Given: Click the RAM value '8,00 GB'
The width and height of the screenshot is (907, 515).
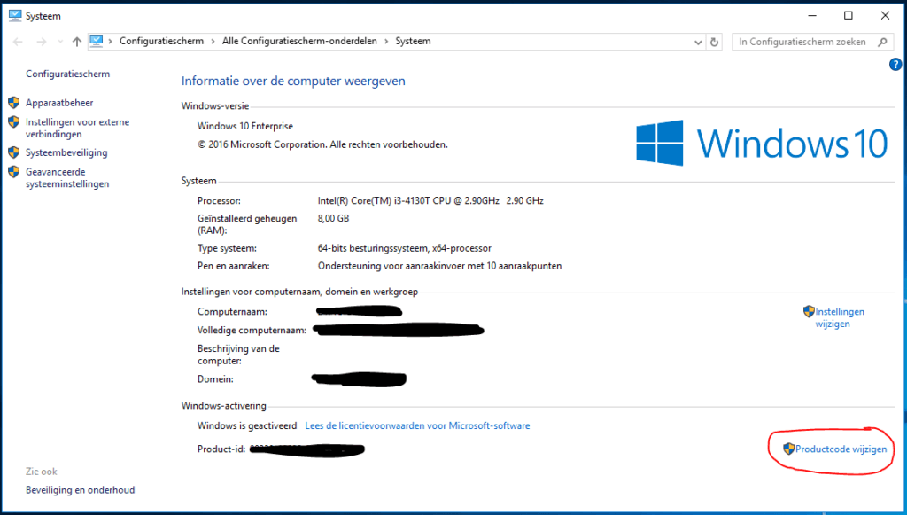Looking at the screenshot, I should (x=333, y=219).
